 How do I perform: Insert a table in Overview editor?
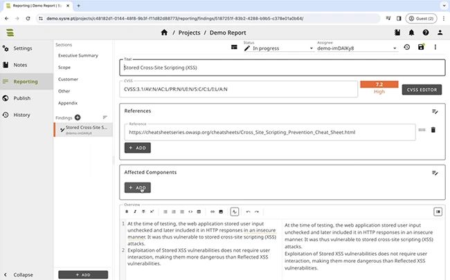tap(199, 212)
